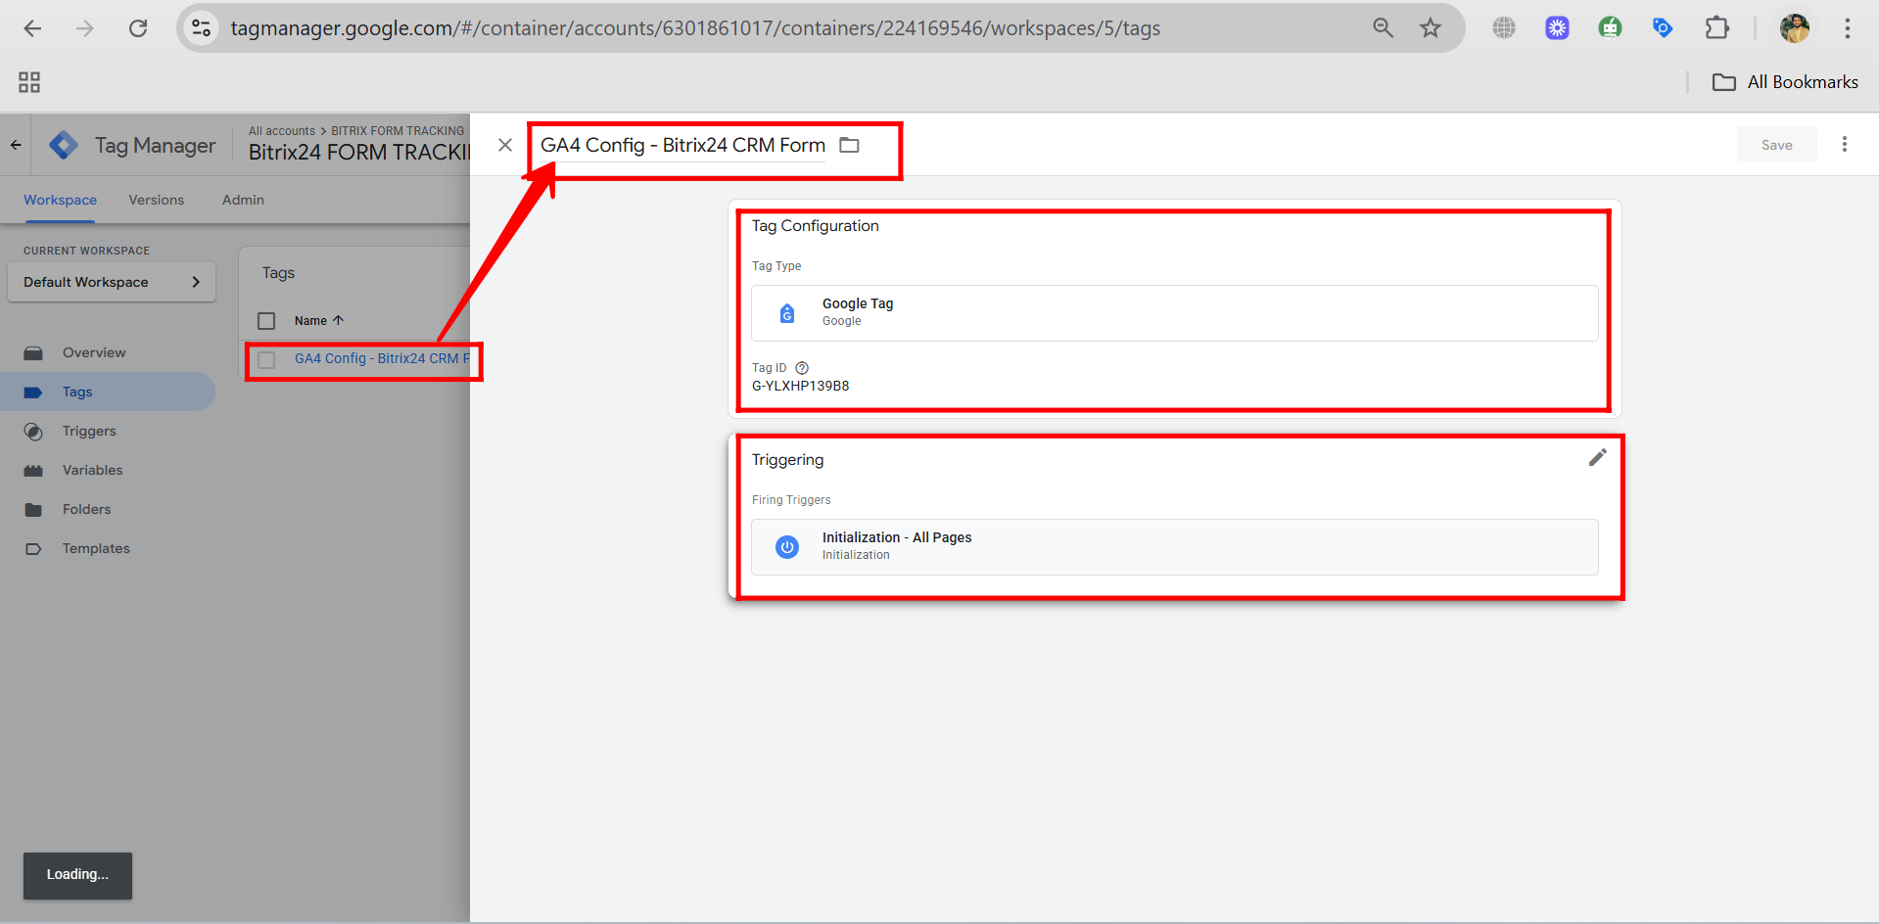1879x924 pixels.
Task: Click the Save button
Action: pyautogui.click(x=1776, y=145)
